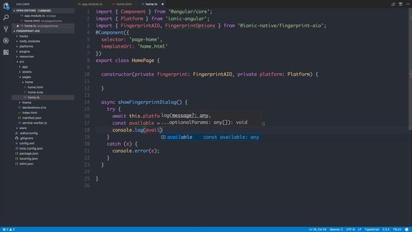Change line ending via LF status entry
Viewport: 412px width, 232px height.
pyautogui.click(x=359, y=229)
